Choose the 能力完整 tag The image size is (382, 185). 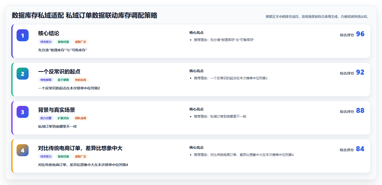pyautogui.click(x=46, y=118)
